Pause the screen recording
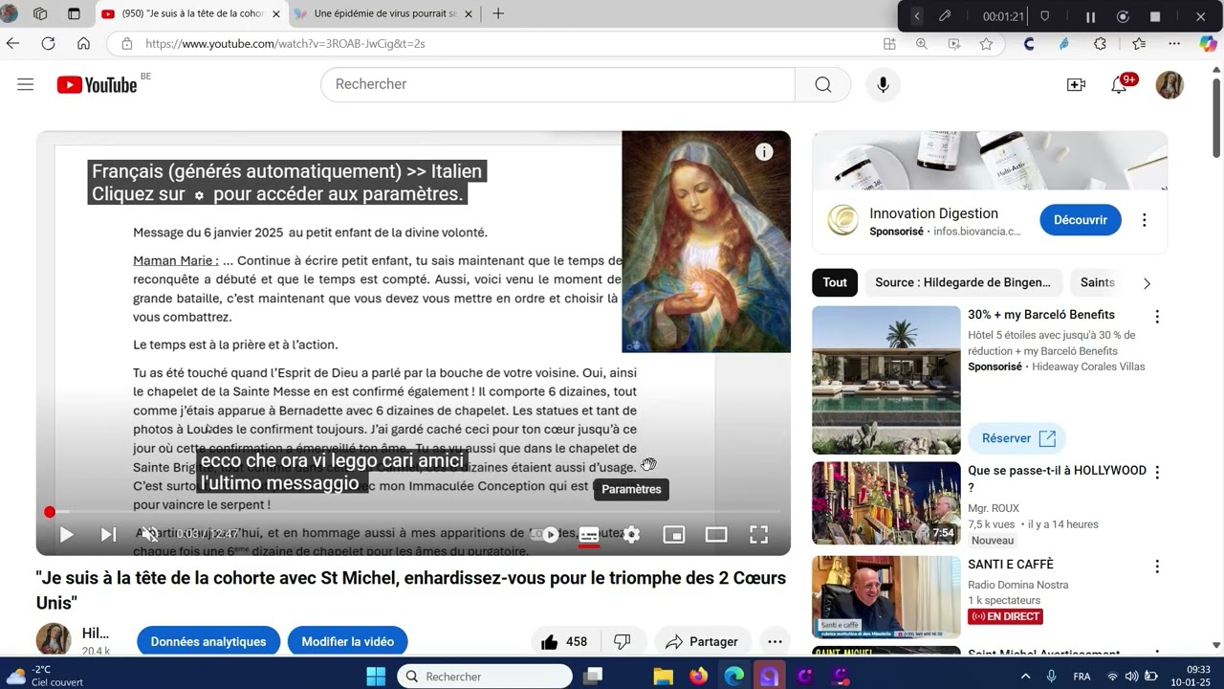 [x=1090, y=16]
